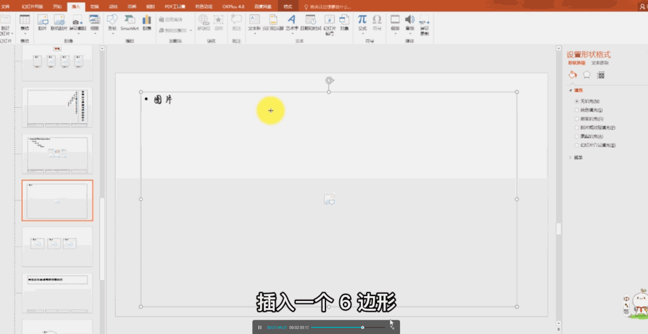648x334 pixels.
Task: Select Slide background fill radio button
Action: [577, 145]
